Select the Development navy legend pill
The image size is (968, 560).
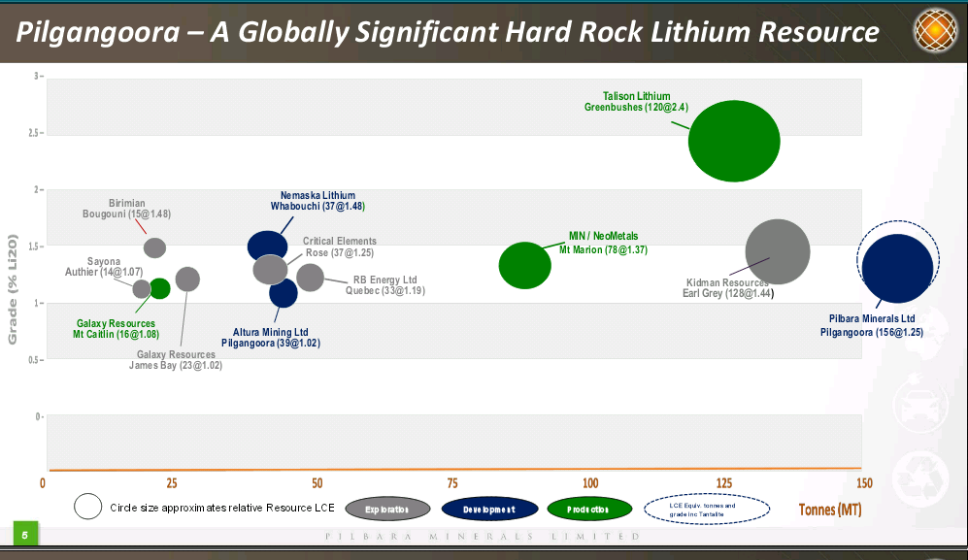pos(489,510)
